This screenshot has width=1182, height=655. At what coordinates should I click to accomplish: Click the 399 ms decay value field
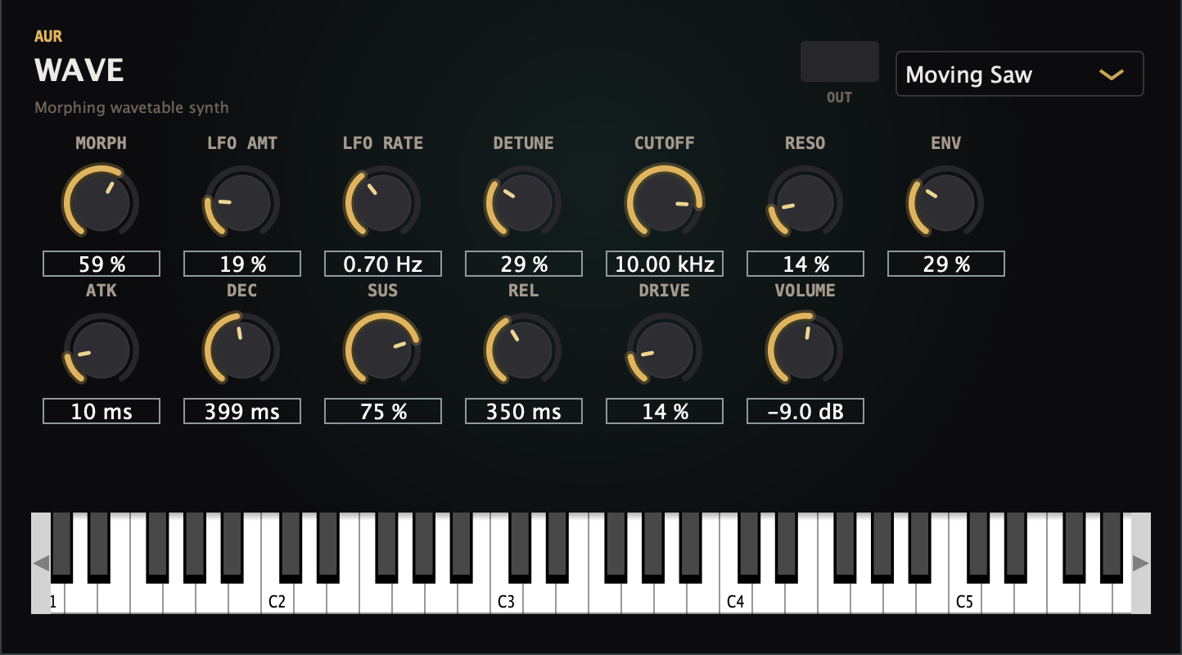point(242,411)
